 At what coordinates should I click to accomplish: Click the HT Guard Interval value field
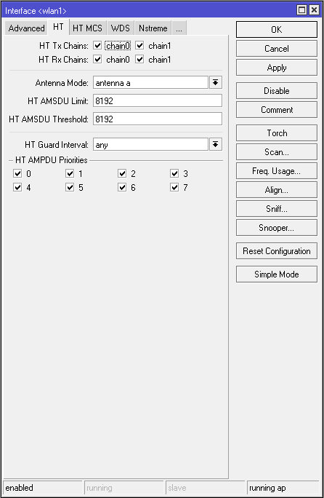point(150,144)
